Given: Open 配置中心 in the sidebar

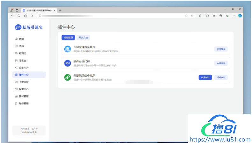Looking at the screenshot, I should (24, 89).
